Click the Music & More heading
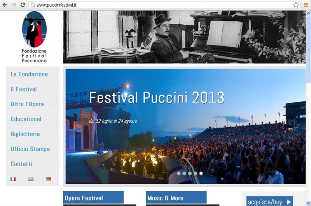Image resolution: width=311 pixels, height=206 pixels. tap(176, 198)
